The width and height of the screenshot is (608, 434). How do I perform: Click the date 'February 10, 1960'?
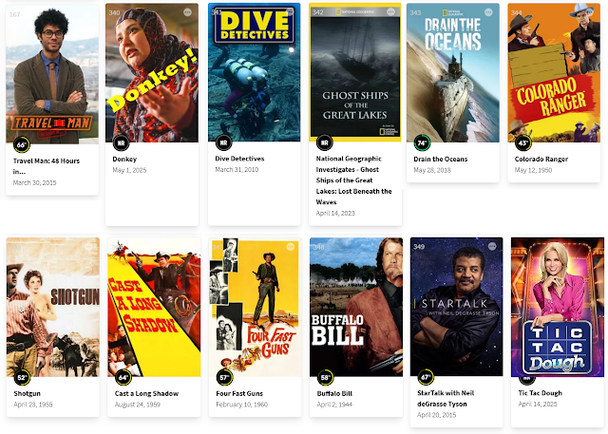click(x=242, y=405)
